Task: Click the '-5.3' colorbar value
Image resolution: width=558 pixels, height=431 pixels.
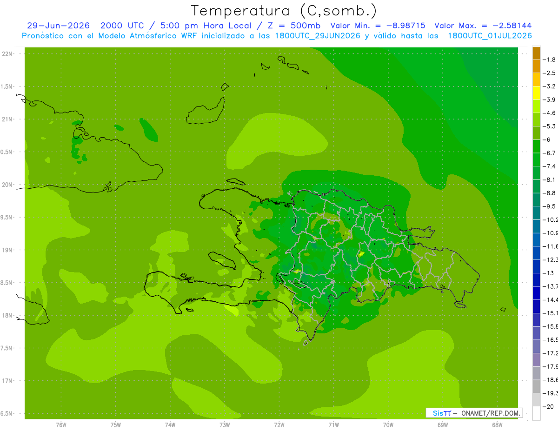Action: click(x=550, y=126)
